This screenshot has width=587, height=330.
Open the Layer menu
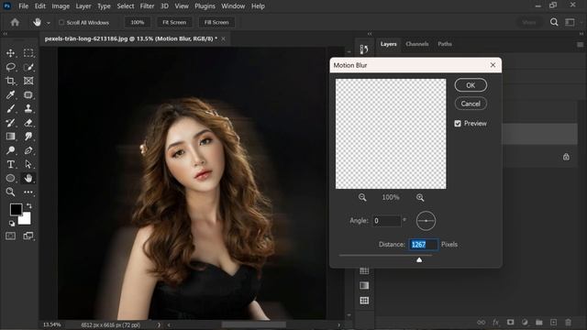[x=83, y=6]
